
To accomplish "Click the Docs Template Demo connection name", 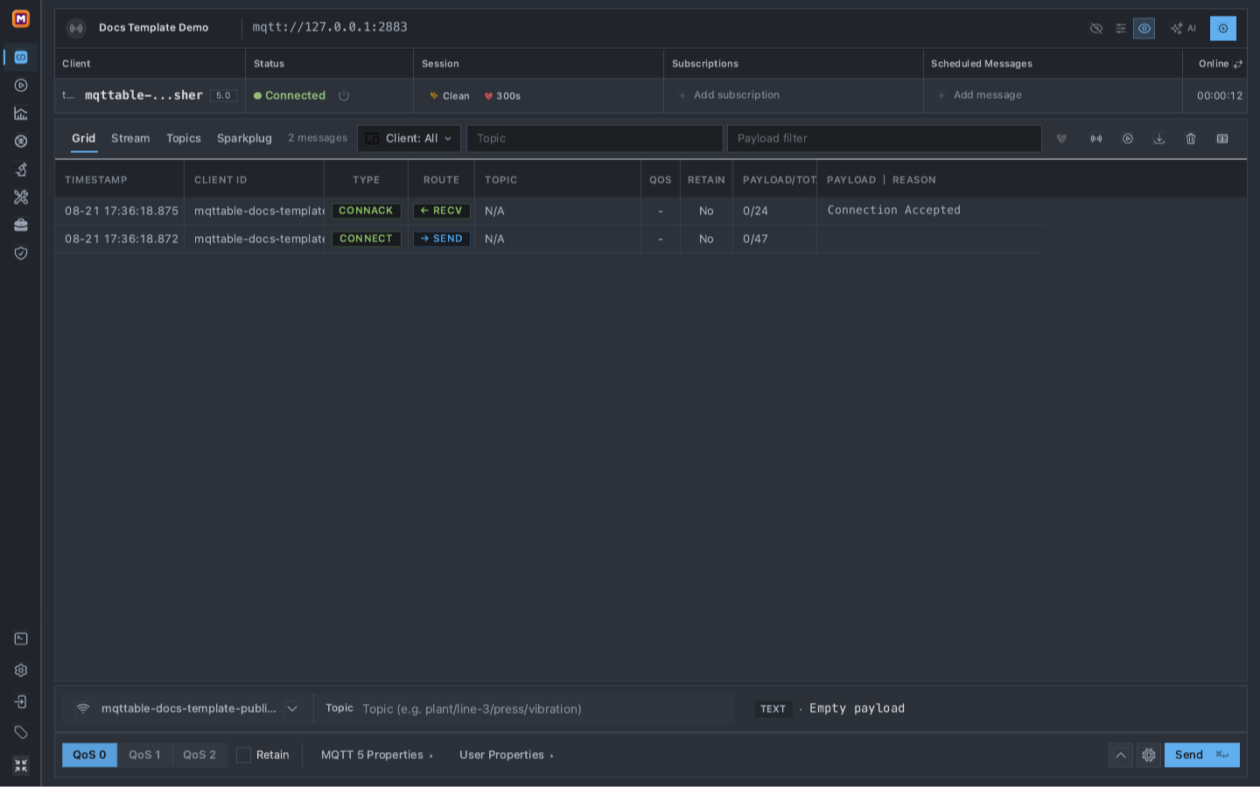I will pos(154,28).
